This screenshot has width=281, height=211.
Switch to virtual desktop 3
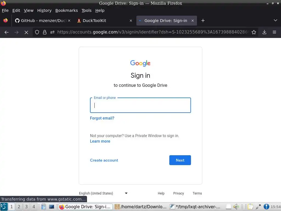[x=26, y=207]
